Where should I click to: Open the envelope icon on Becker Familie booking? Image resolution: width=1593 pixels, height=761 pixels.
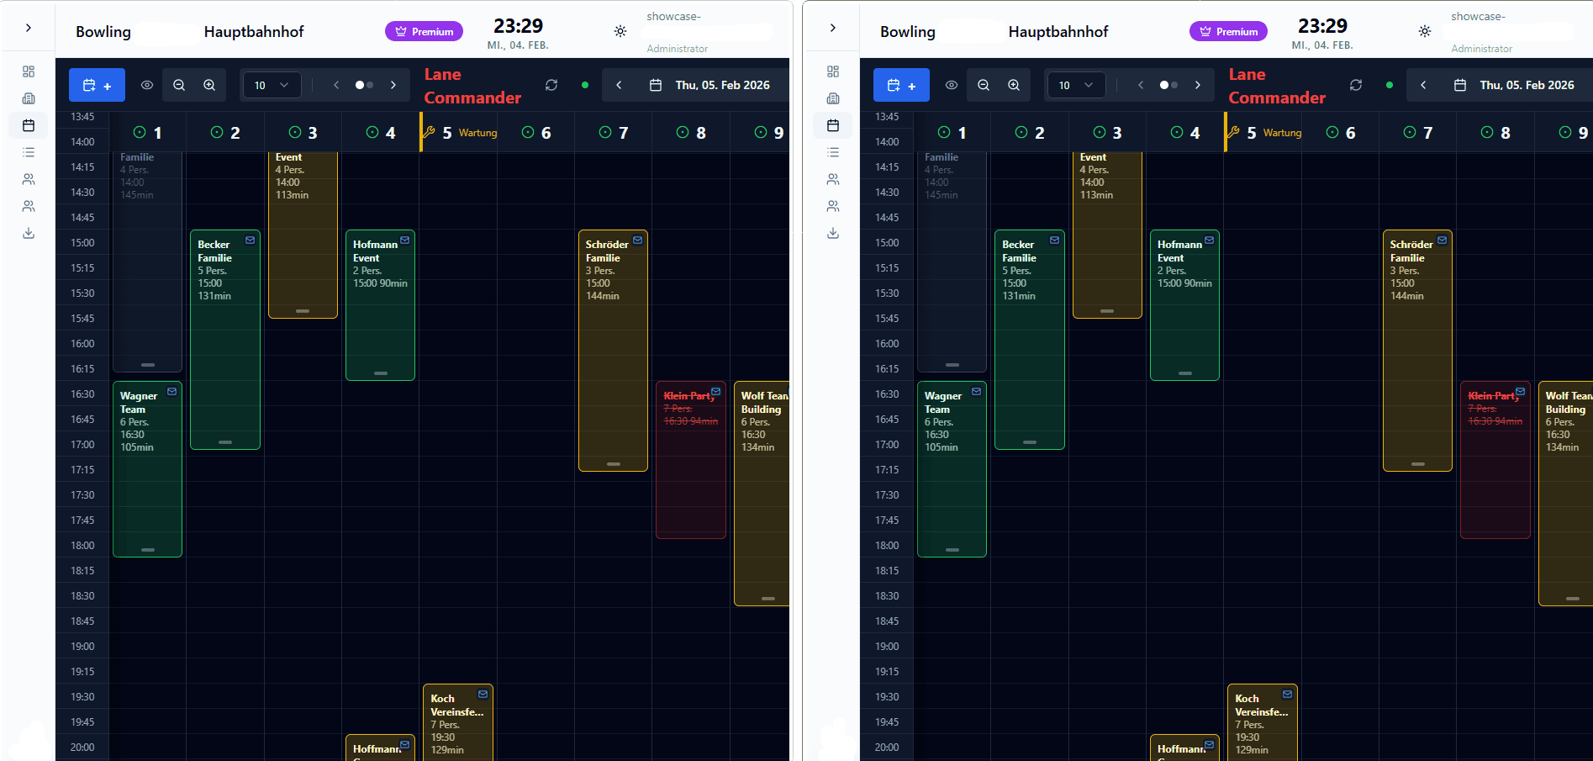tap(250, 240)
